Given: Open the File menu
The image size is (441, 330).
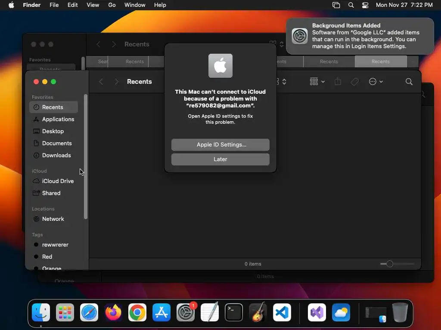Looking at the screenshot, I should (x=54, y=5).
